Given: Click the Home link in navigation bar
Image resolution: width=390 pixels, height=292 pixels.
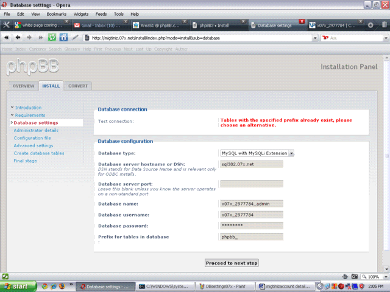Looking at the screenshot, I should [7, 49].
